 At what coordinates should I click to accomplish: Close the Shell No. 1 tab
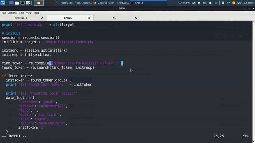tap(42, 18)
